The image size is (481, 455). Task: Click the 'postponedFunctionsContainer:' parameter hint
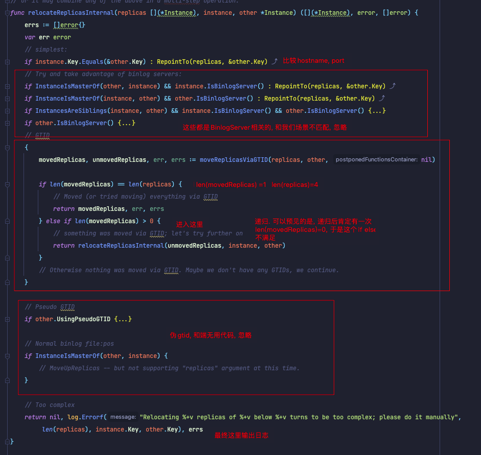point(376,160)
